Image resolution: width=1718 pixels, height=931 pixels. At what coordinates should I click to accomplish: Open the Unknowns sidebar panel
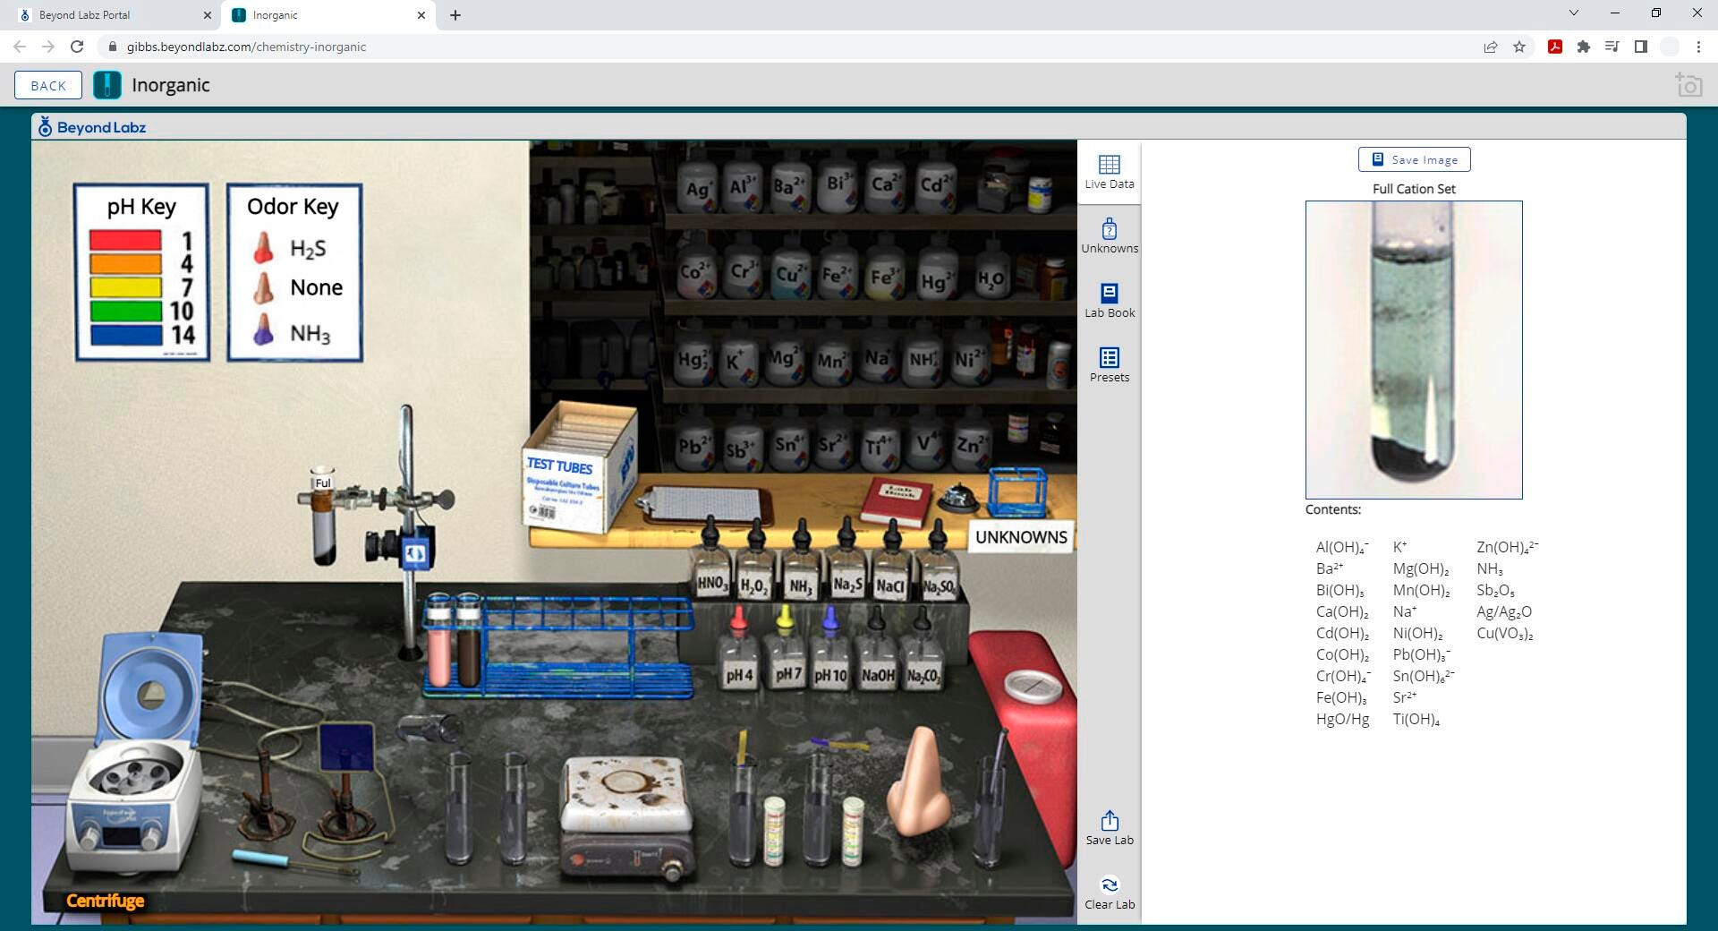click(x=1109, y=235)
